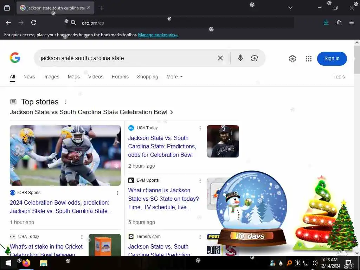The image size is (360, 270).
Task: Open the Manage bookmarks link
Action: click(158, 35)
